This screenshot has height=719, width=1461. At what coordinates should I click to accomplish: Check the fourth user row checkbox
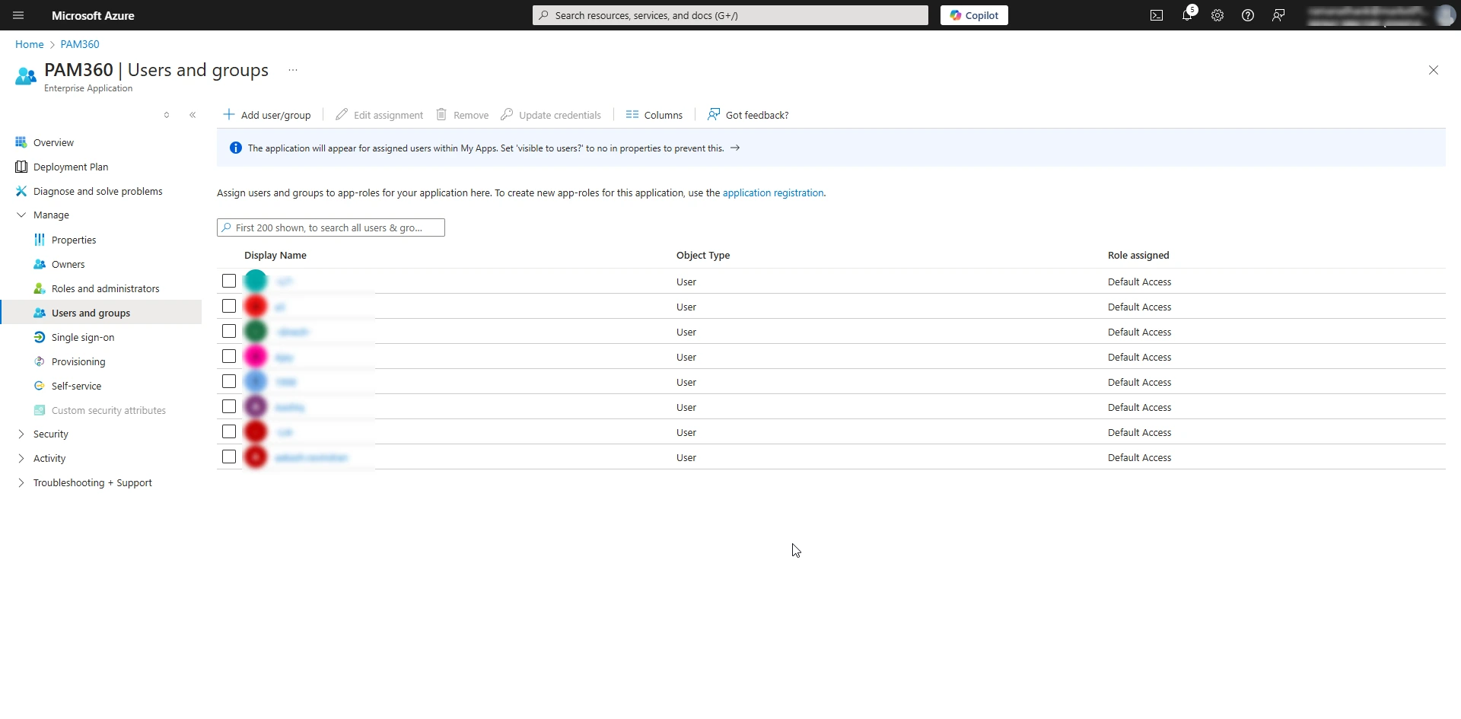[x=228, y=356]
